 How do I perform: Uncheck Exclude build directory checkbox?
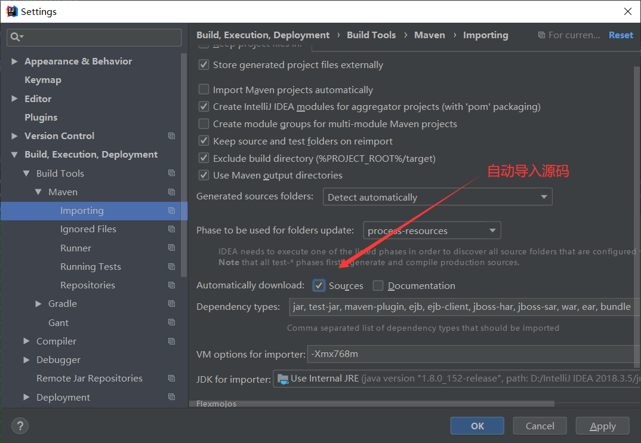tap(204, 158)
